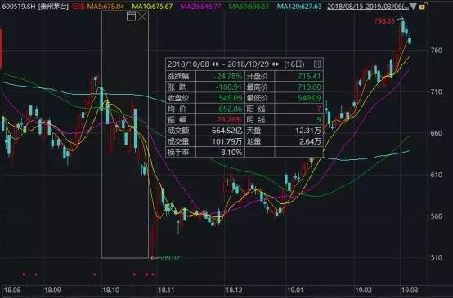453x298 pixels.
Task: Move the start date 2018/10/08 one day earlier
Action: click(213, 64)
